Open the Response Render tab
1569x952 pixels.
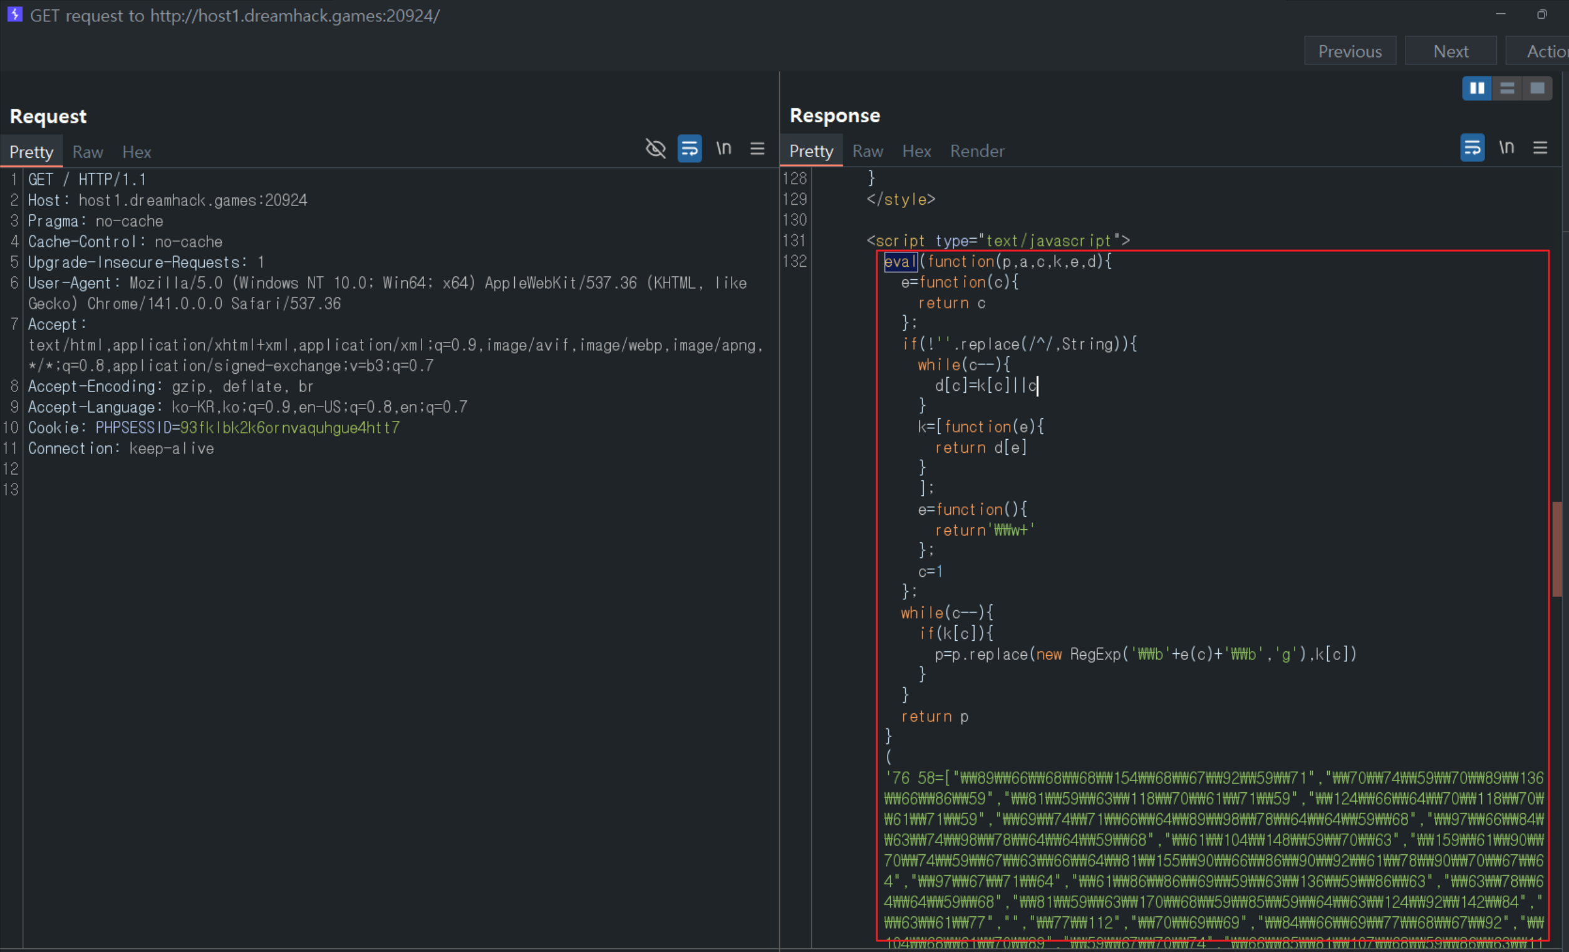[x=977, y=152]
